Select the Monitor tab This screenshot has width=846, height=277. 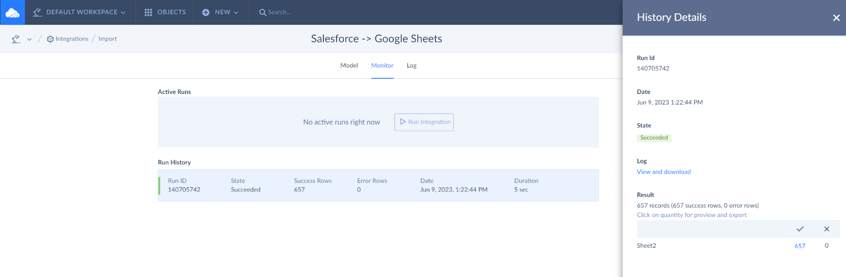(x=382, y=65)
